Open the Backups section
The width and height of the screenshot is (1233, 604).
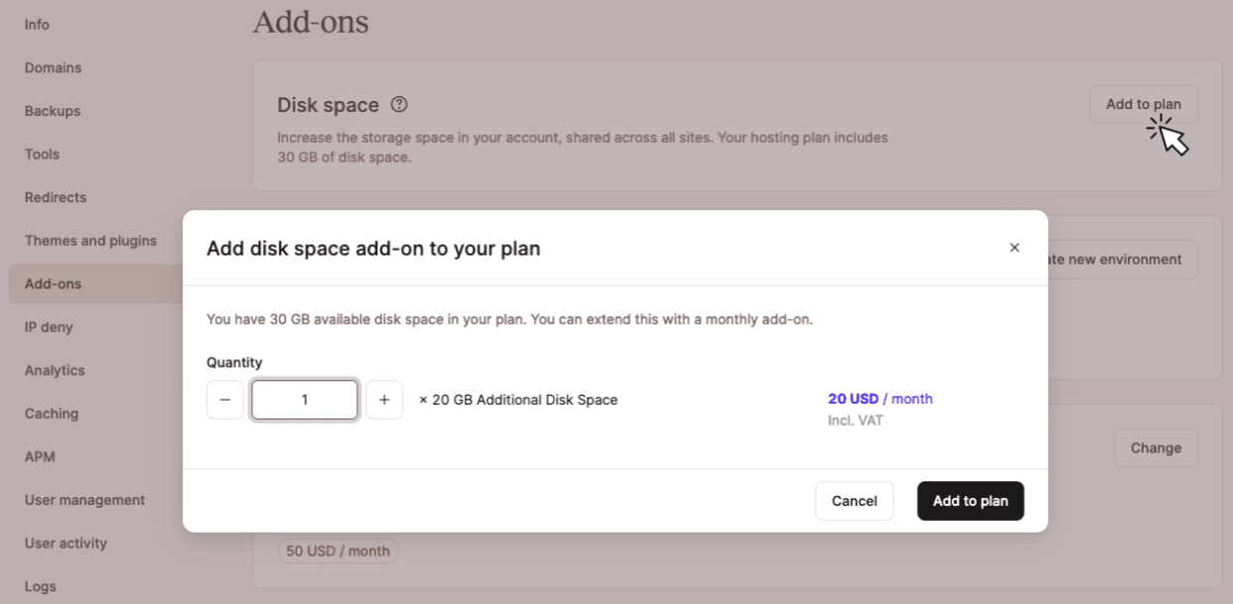(53, 110)
